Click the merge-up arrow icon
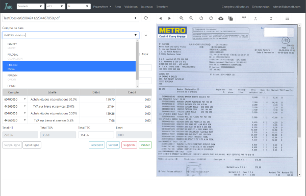Screen dimensions: 306x196 tap(256, 18)
